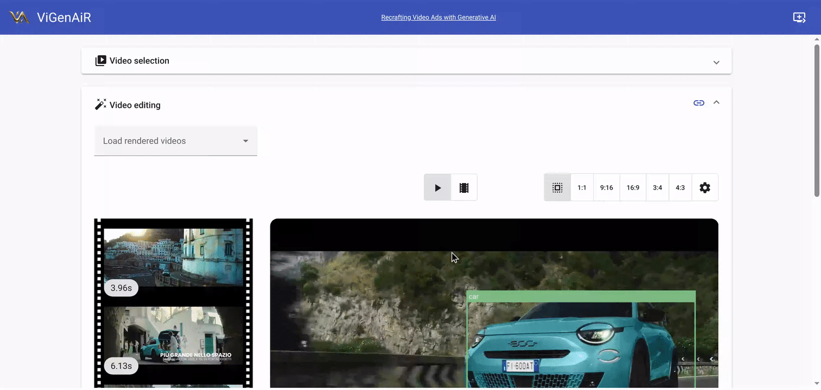Click the Video selection panel header
This screenshot has width=821, height=390.
click(407, 61)
